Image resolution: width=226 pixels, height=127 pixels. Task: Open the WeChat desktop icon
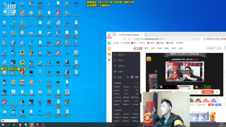(x=4, y=113)
